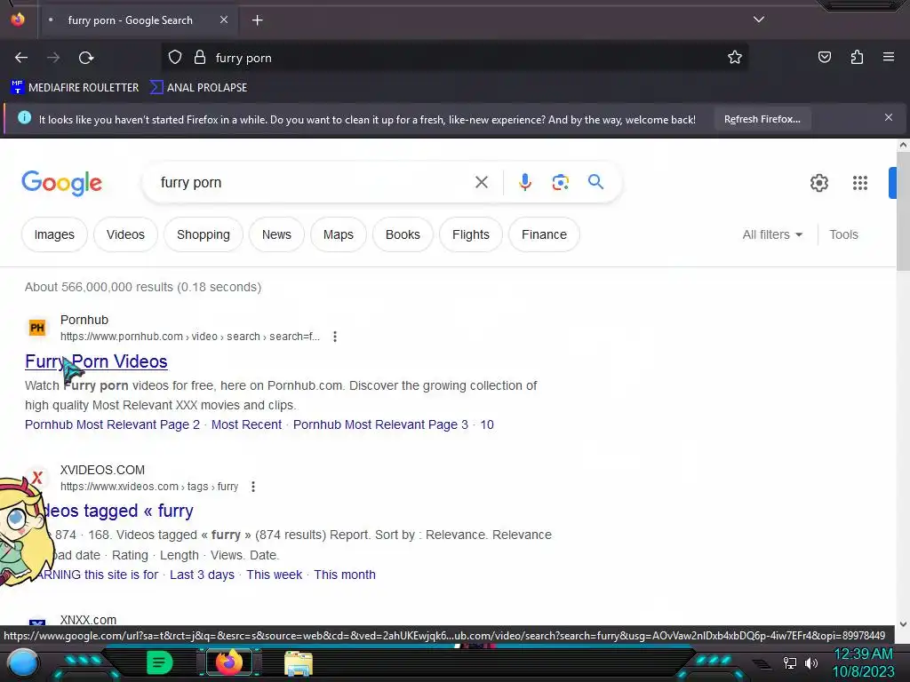Reload the current page
Viewport: 910px width, 682px height.
[x=86, y=58]
